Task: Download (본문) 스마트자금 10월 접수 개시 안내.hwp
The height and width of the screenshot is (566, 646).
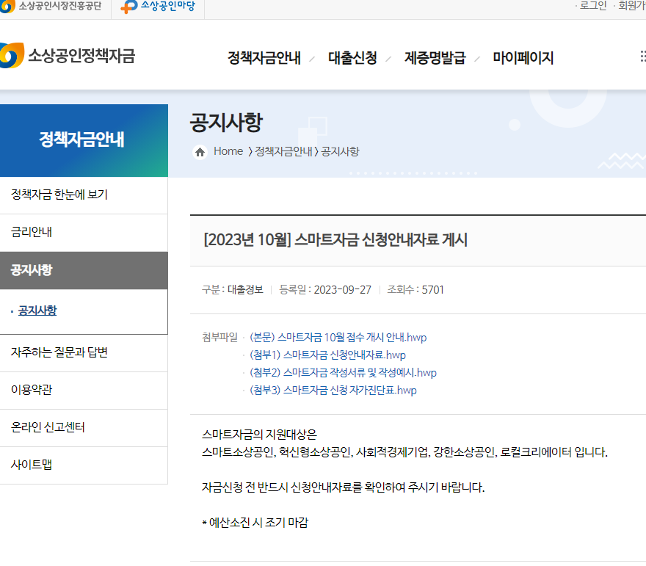Action: pos(338,338)
